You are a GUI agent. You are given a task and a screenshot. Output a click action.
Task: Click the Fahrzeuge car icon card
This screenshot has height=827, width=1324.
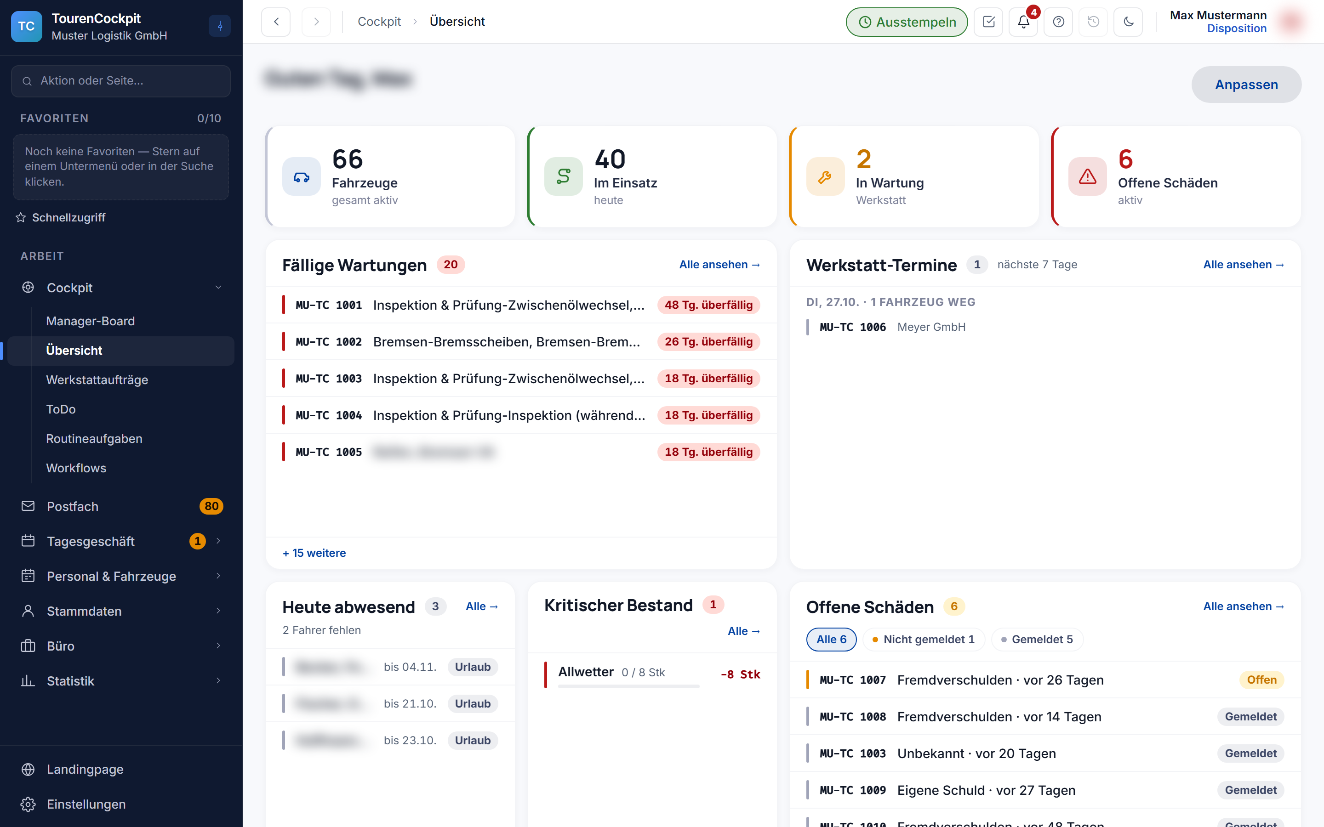302,177
